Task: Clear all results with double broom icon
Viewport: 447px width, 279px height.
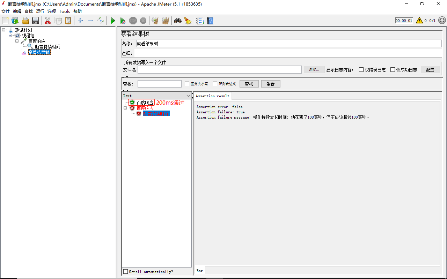Action: pos(166,21)
